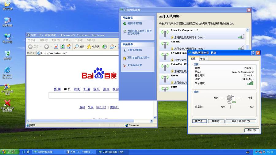The width and height of the screenshot is (276, 155).
Task: Open the 搜索 search pane in IE
Action: click(x=79, y=47)
